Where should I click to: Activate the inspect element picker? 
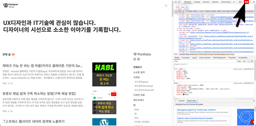(x=176, y=2)
